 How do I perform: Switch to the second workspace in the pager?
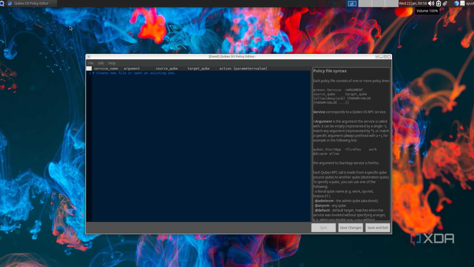[x=365, y=3]
